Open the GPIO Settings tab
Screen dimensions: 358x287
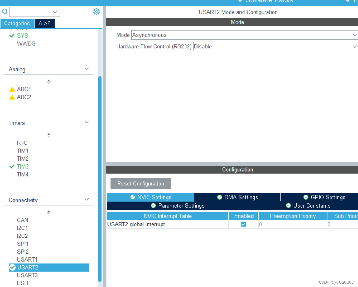tap(319, 197)
